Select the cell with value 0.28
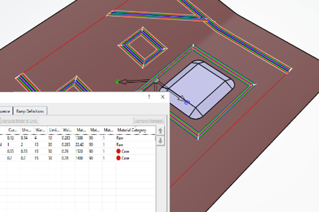The height and width of the screenshot is (212, 319). coord(65,158)
